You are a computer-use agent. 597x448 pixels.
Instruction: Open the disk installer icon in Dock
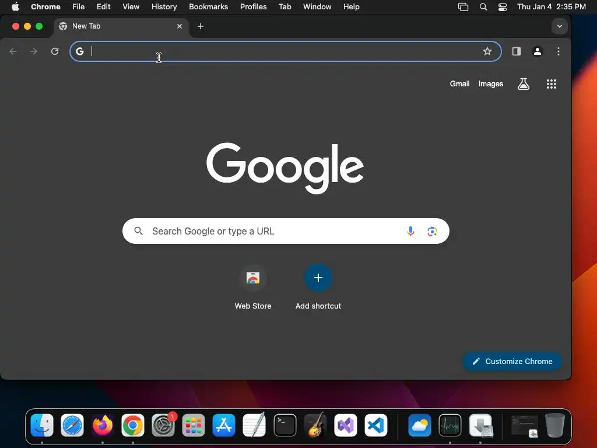click(480, 425)
